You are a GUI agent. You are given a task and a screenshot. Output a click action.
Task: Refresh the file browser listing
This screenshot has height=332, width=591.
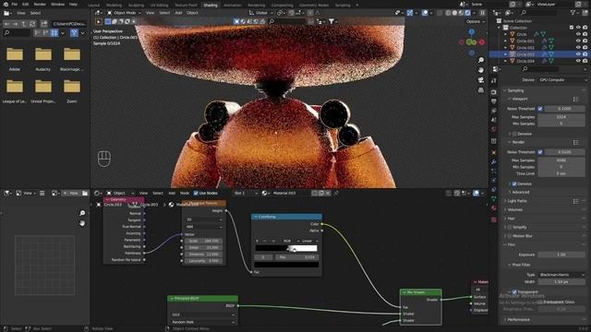[32, 24]
